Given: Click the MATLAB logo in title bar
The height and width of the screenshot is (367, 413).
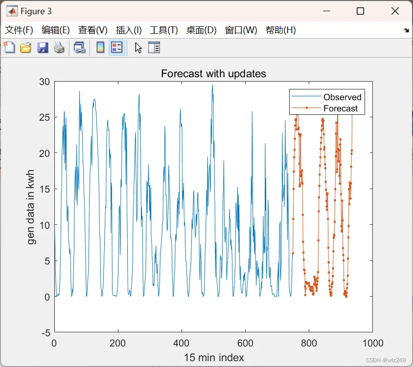Looking at the screenshot, I should coord(12,11).
